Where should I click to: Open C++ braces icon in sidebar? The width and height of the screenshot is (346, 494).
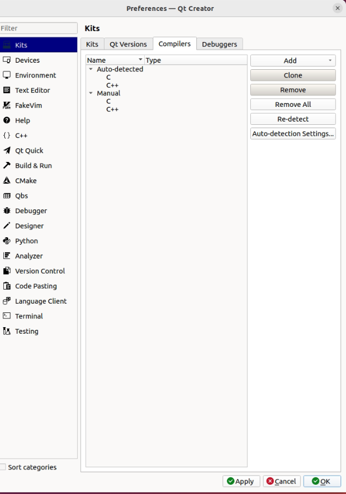coord(7,135)
